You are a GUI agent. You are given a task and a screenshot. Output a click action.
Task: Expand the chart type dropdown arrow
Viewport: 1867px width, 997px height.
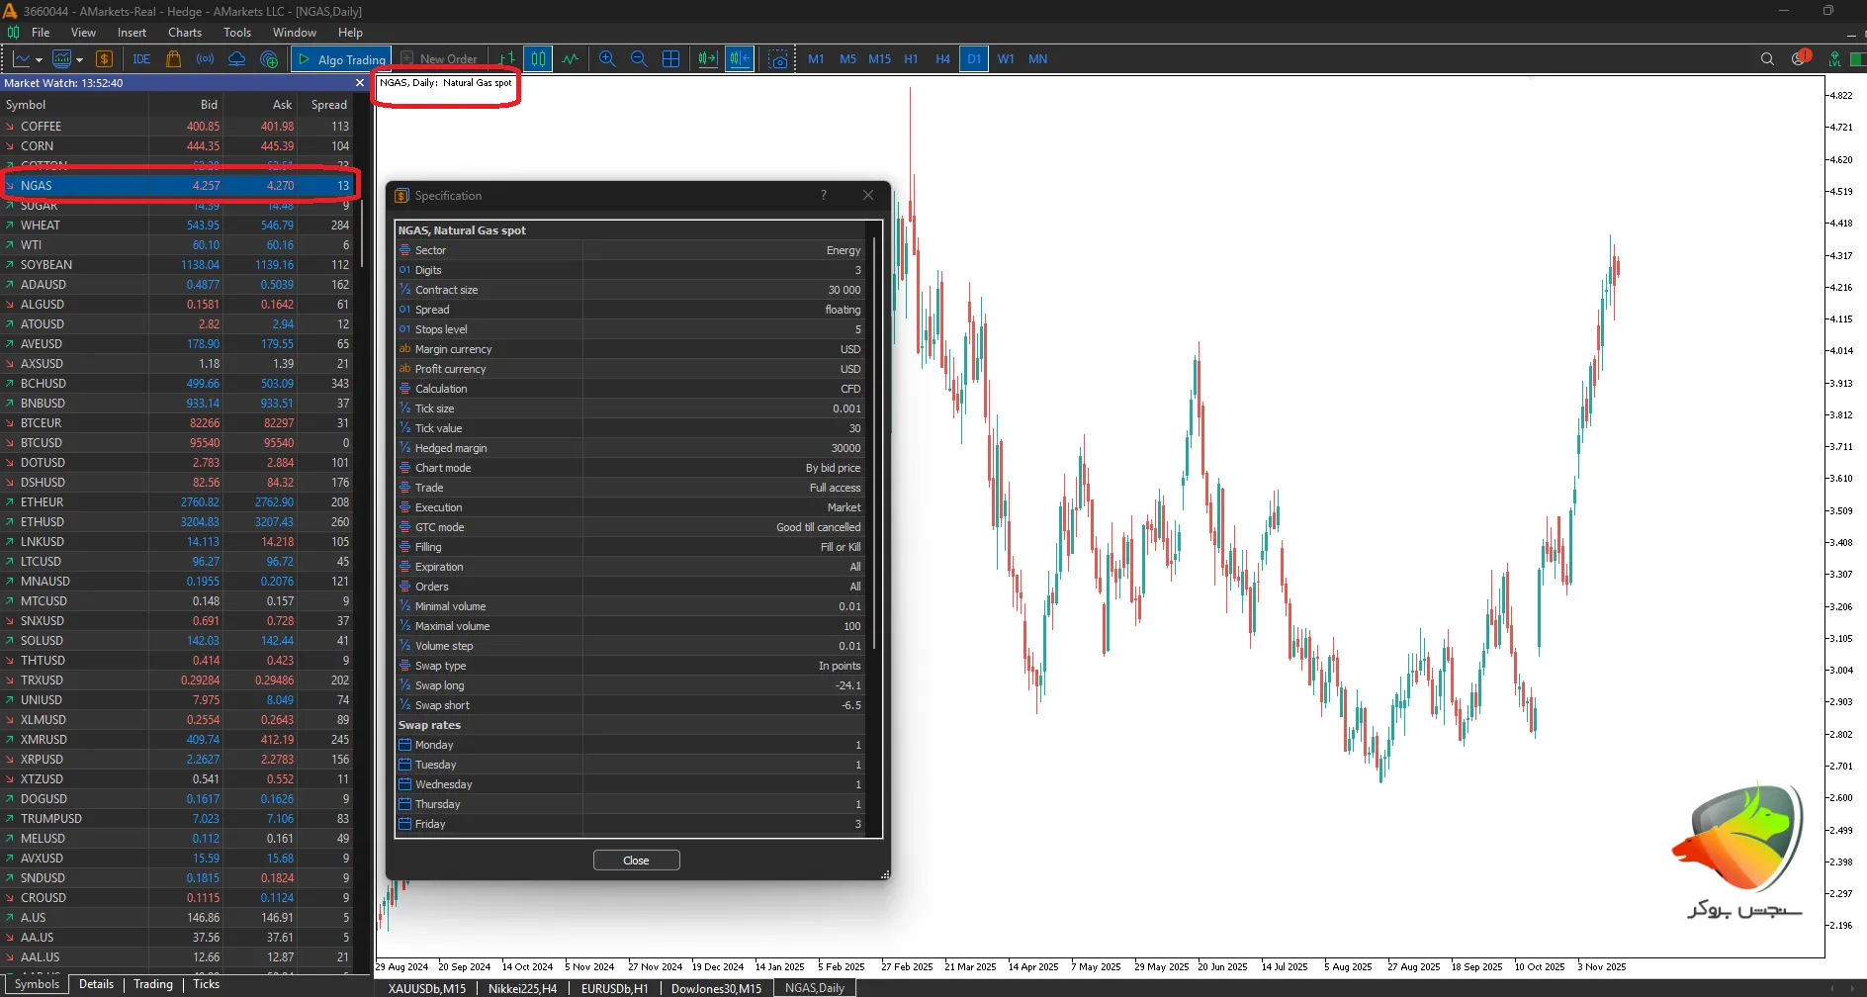[39, 60]
